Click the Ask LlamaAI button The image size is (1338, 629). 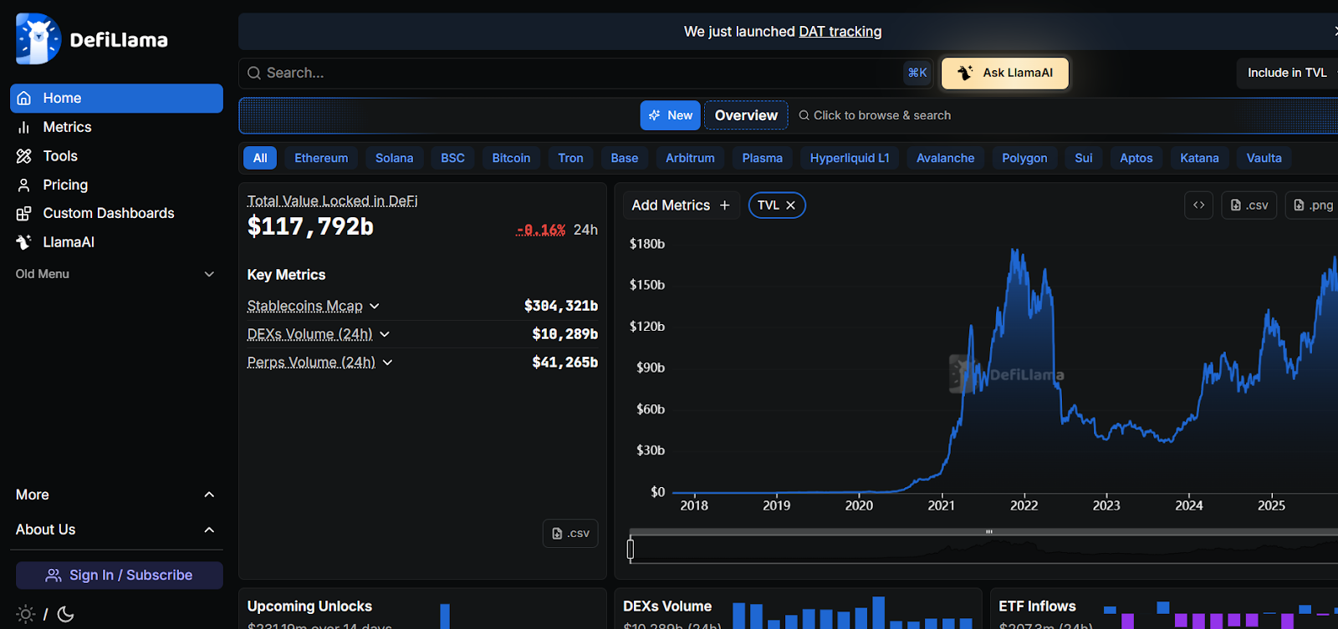(1004, 73)
